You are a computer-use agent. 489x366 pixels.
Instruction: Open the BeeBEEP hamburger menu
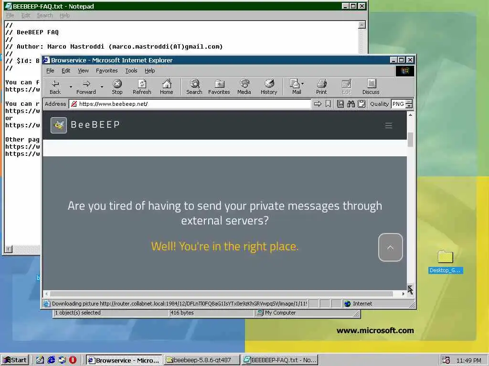(389, 125)
